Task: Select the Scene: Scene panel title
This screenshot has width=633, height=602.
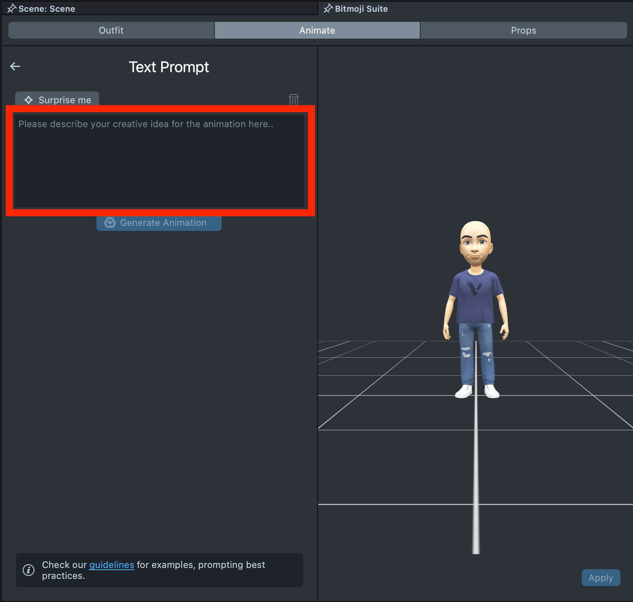Action: (x=47, y=9)
